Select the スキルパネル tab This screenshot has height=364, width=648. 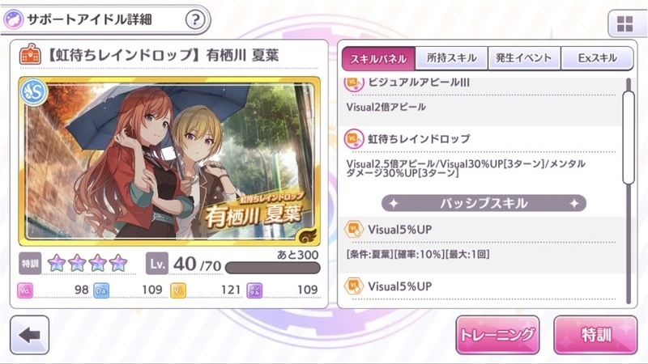(378, 58)
